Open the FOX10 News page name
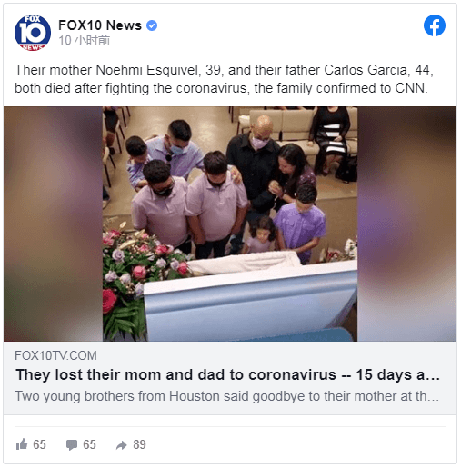 pos(100,25)
